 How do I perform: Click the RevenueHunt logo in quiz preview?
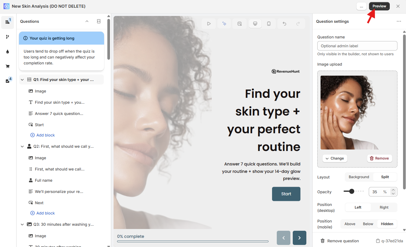[x=286, y=71]
